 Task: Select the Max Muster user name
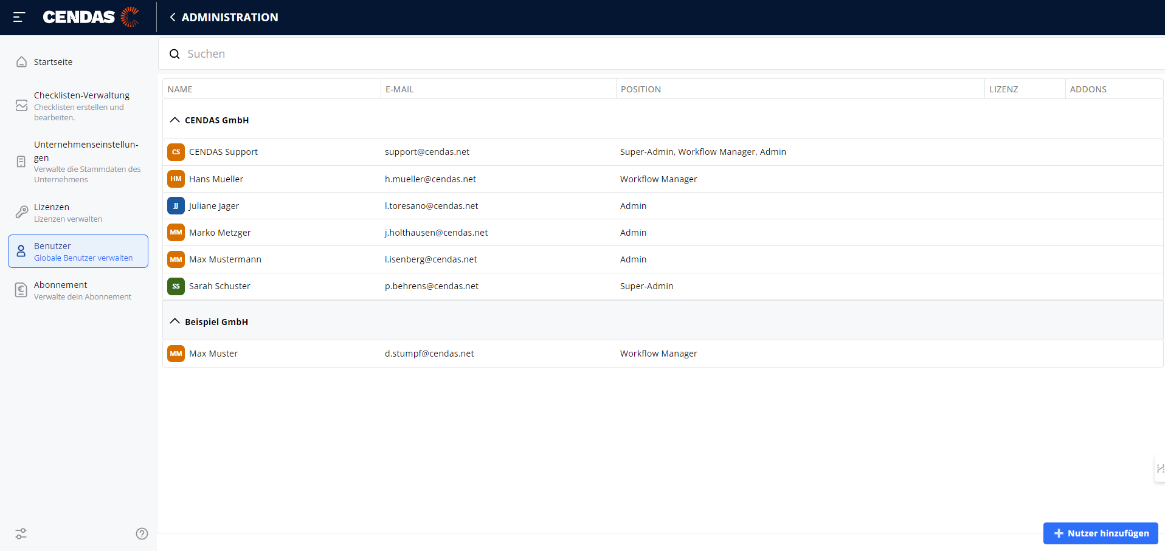pyautogui.click(x=213, y=354)
